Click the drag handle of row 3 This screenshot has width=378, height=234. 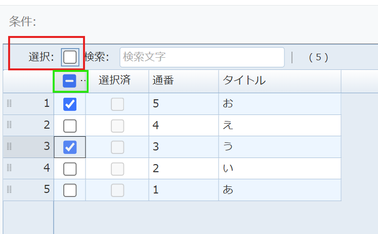click(9, 146)
